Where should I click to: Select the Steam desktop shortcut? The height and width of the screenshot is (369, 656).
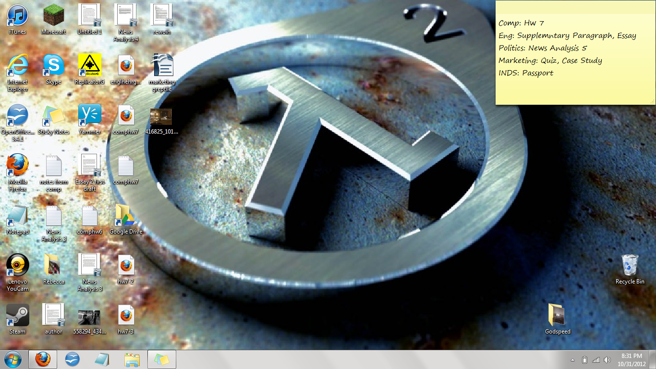[18, 316]
